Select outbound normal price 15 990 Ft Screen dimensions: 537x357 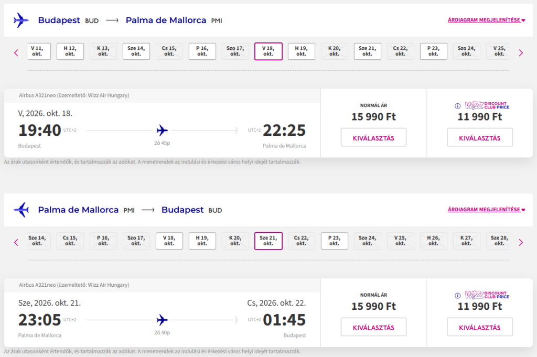373,138
